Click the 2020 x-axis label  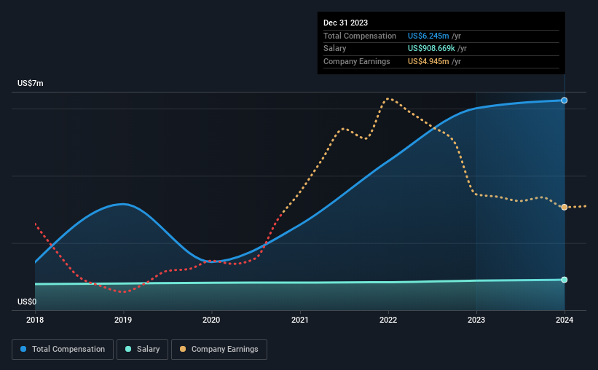[x=211, y=320]
